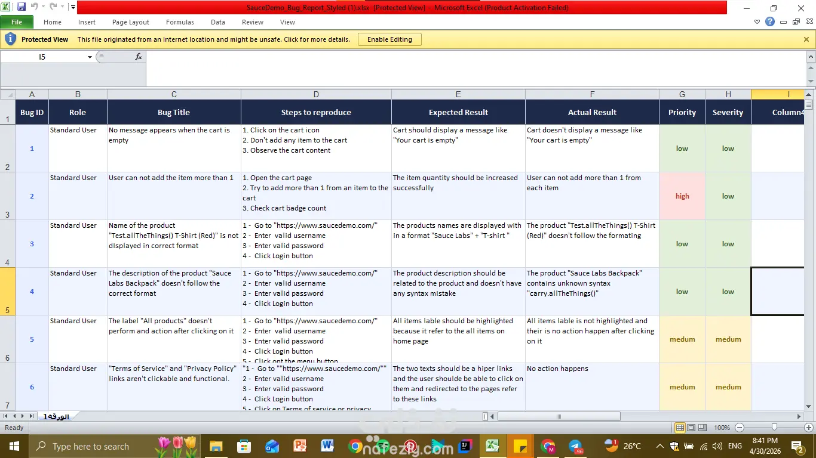
Task: Open the Review ribbon tab
Action: (253, 22)
